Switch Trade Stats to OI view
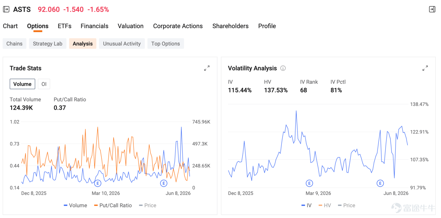 [44, 84]
